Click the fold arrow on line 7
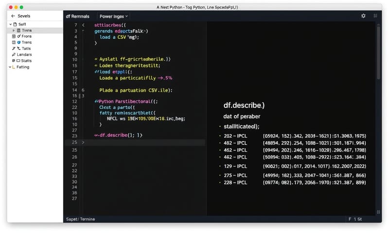The width and height of the screenshot is (389, 233). point(83,24)
